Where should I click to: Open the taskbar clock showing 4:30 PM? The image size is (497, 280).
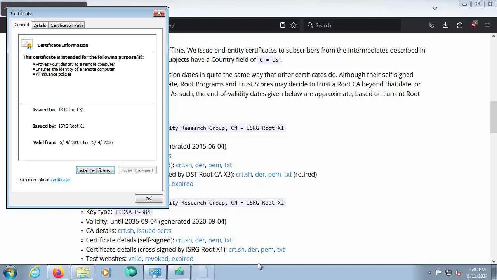478,273
